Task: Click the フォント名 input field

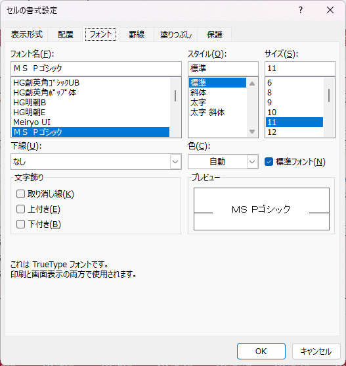Action: [96, 68]
